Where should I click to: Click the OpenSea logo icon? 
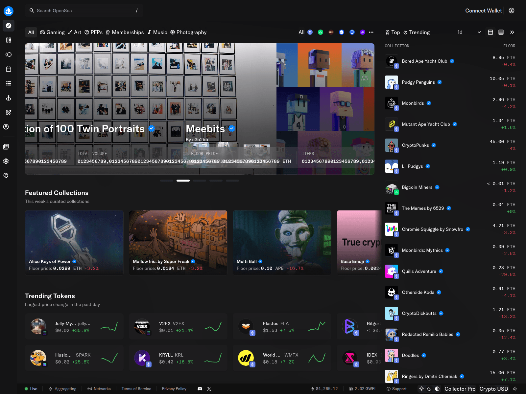[9, 11]
